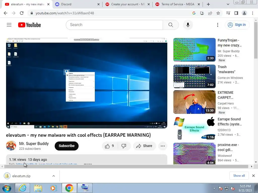This screenshot has height=193, width=258.
Task: Open Mr. Super Buddy channel name link
Action: (x=34, y=143)
